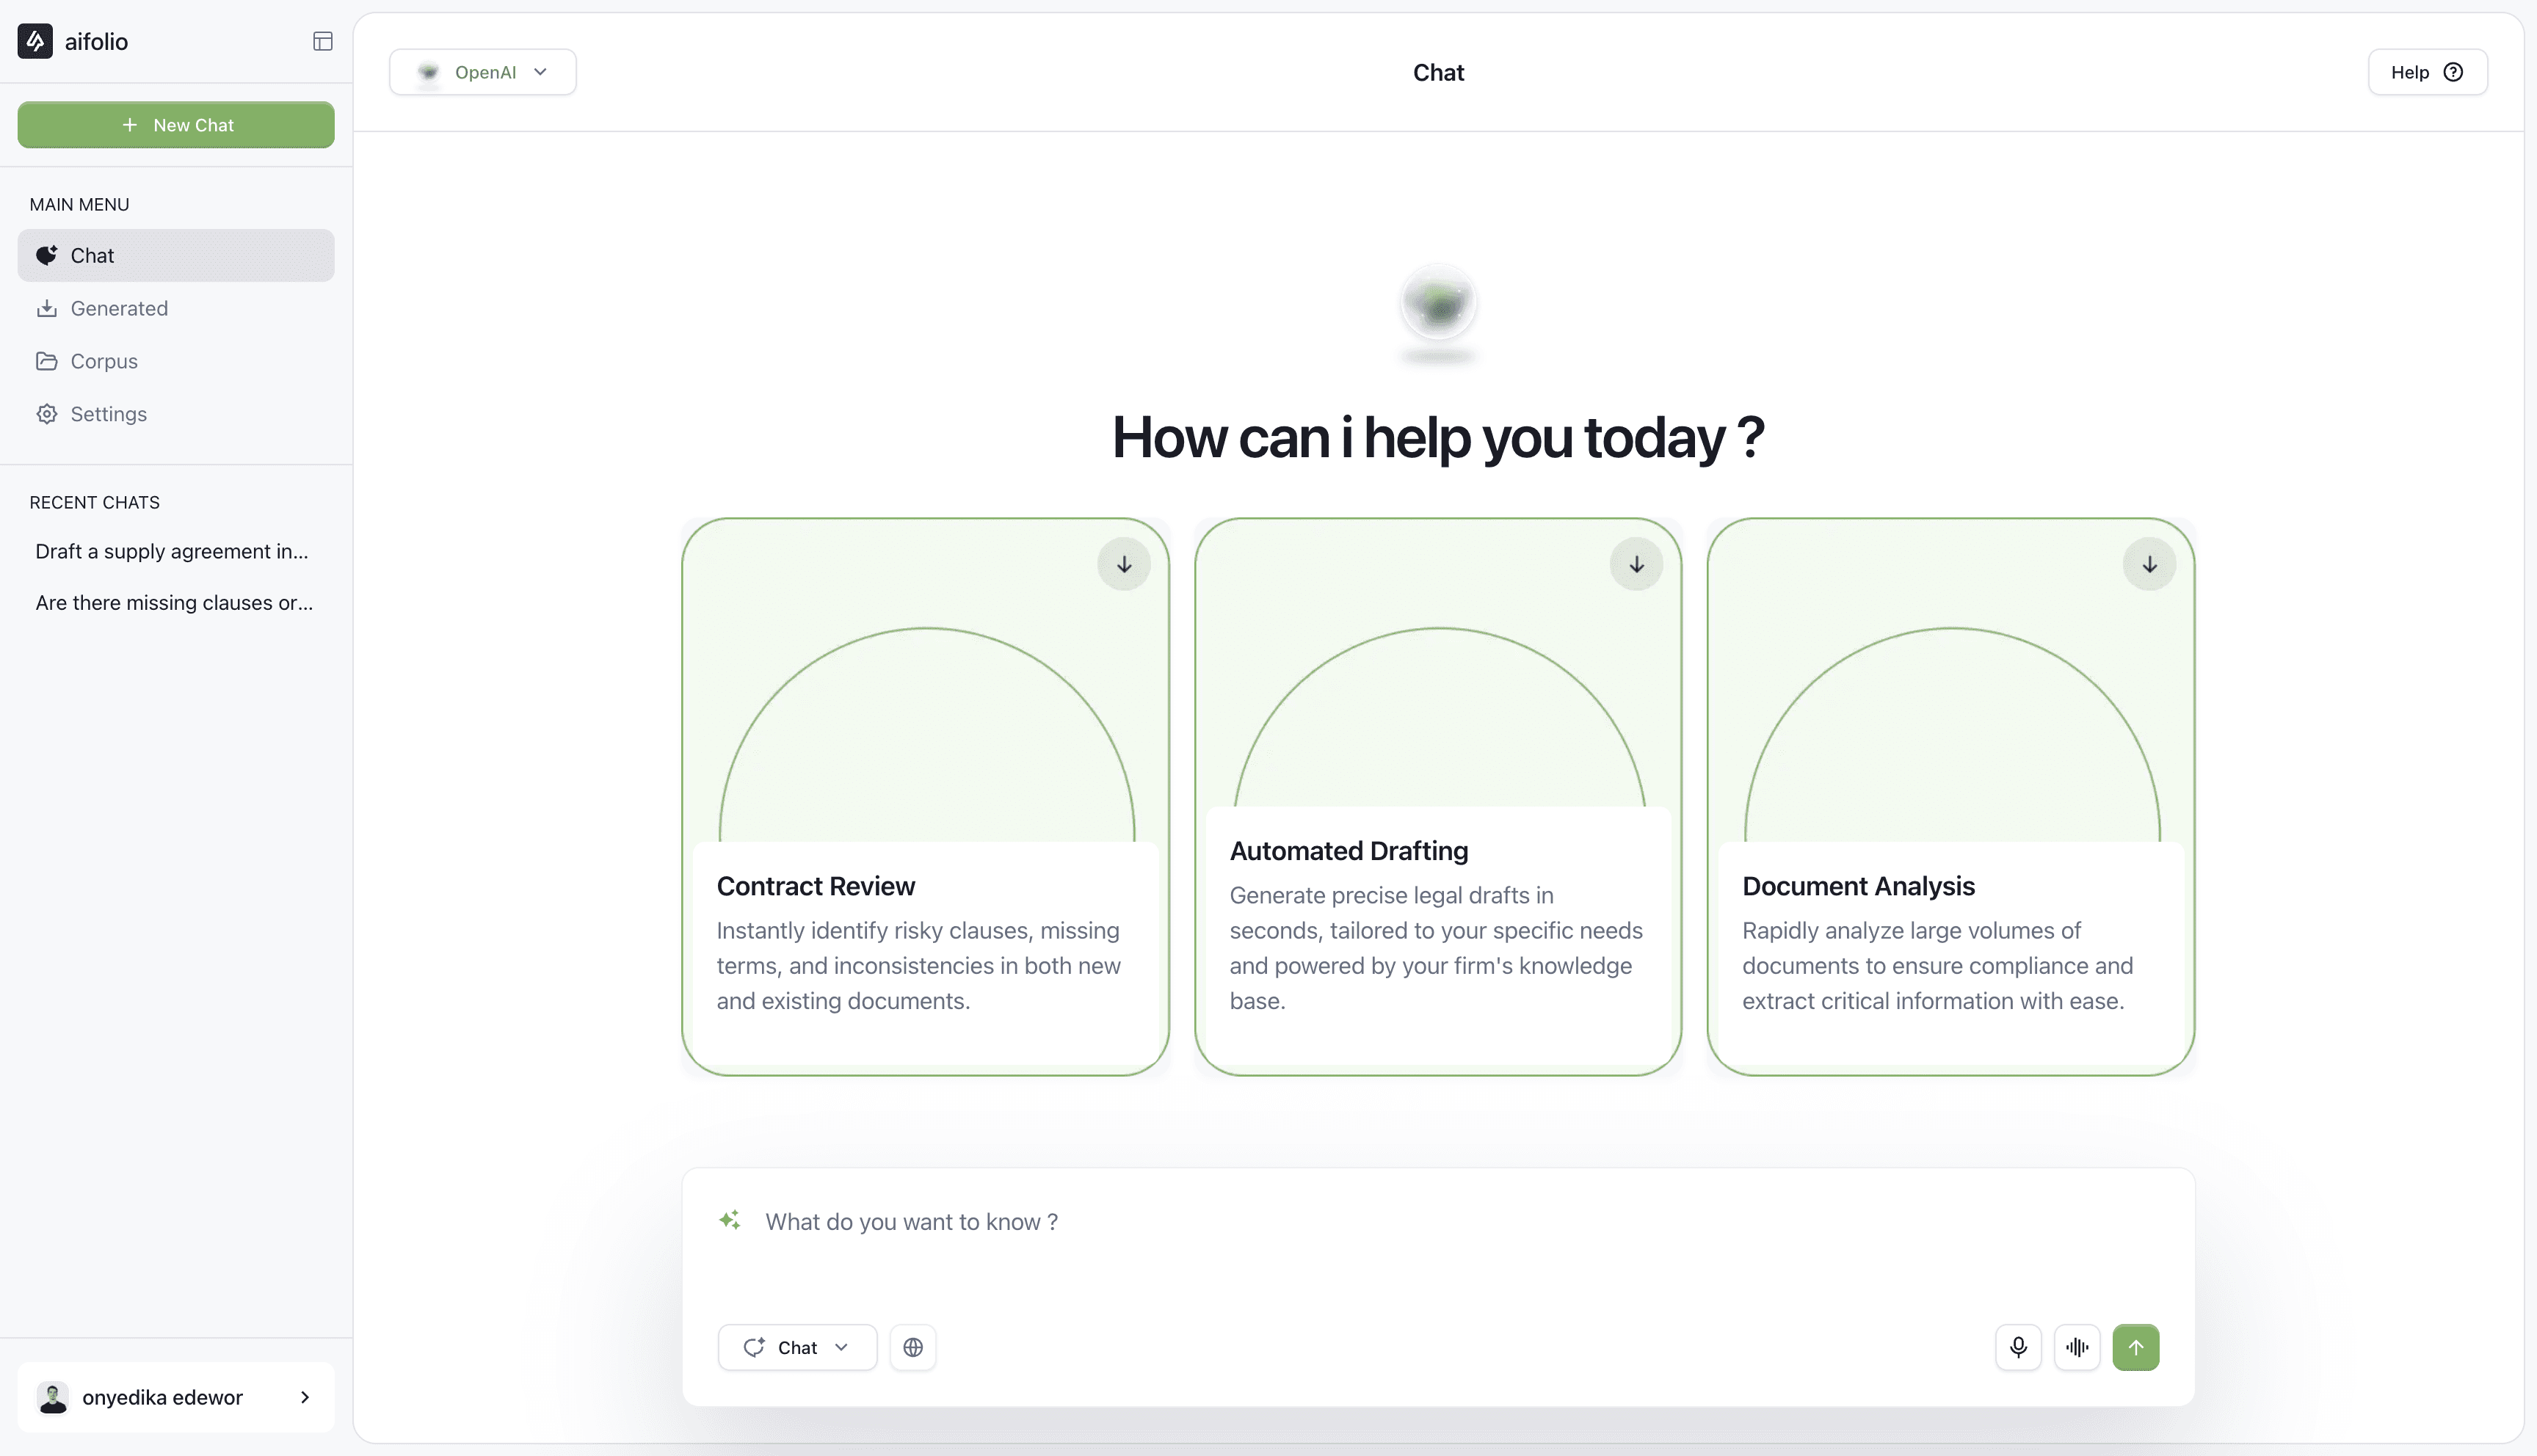This screenshot has width=2537, height=1456.
Task: Toggle the Contract Review card download arrow
Action: click(1123, 563)
